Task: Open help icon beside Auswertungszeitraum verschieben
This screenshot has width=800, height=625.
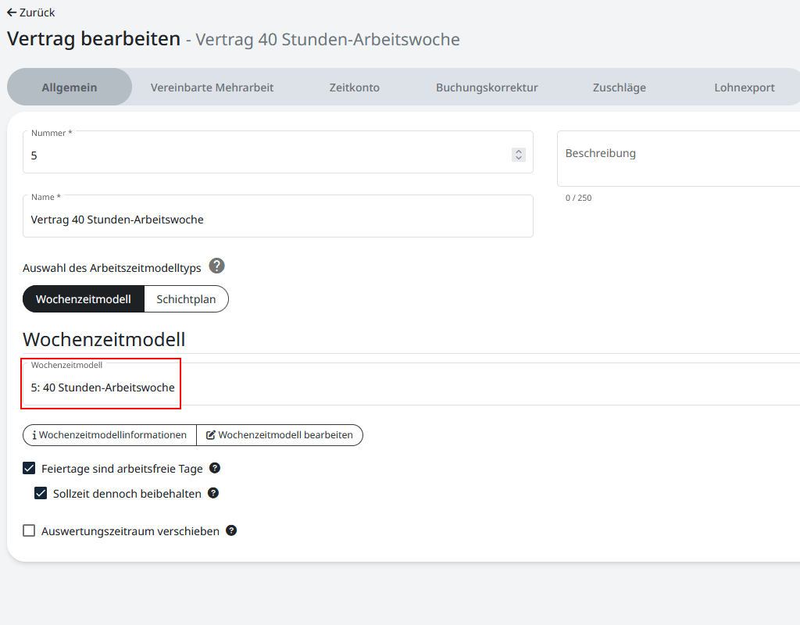Action: click(x=231, y=530)
